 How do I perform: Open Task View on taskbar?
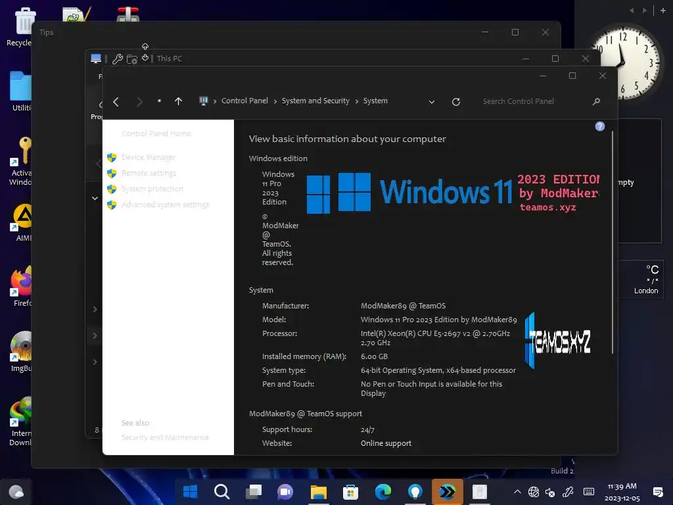254,492
